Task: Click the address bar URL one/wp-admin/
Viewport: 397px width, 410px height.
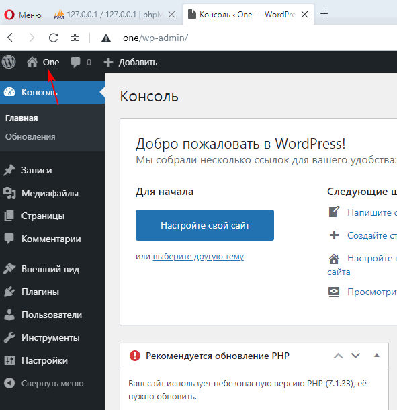Action: pyautogui.click(x=155, y=38)
